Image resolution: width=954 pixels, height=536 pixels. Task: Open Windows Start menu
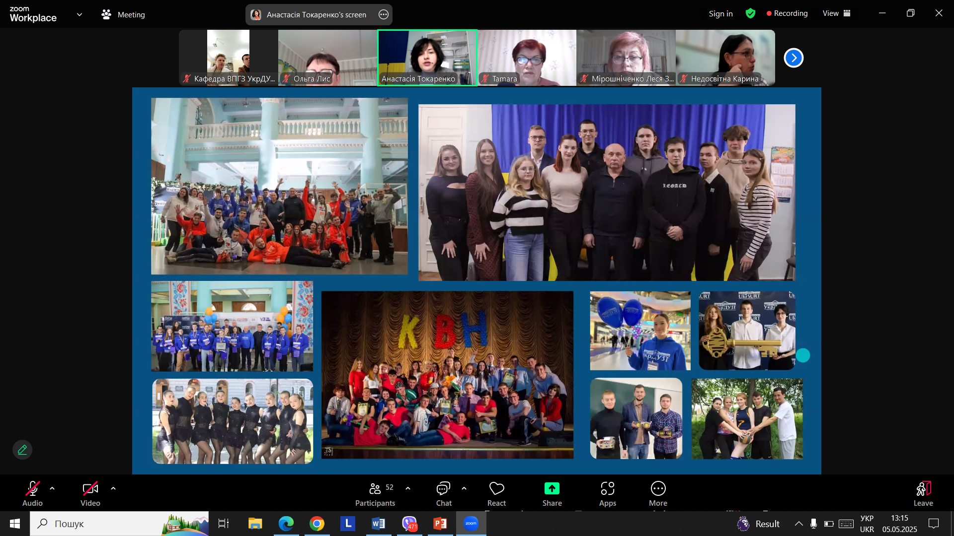(15, 524)
